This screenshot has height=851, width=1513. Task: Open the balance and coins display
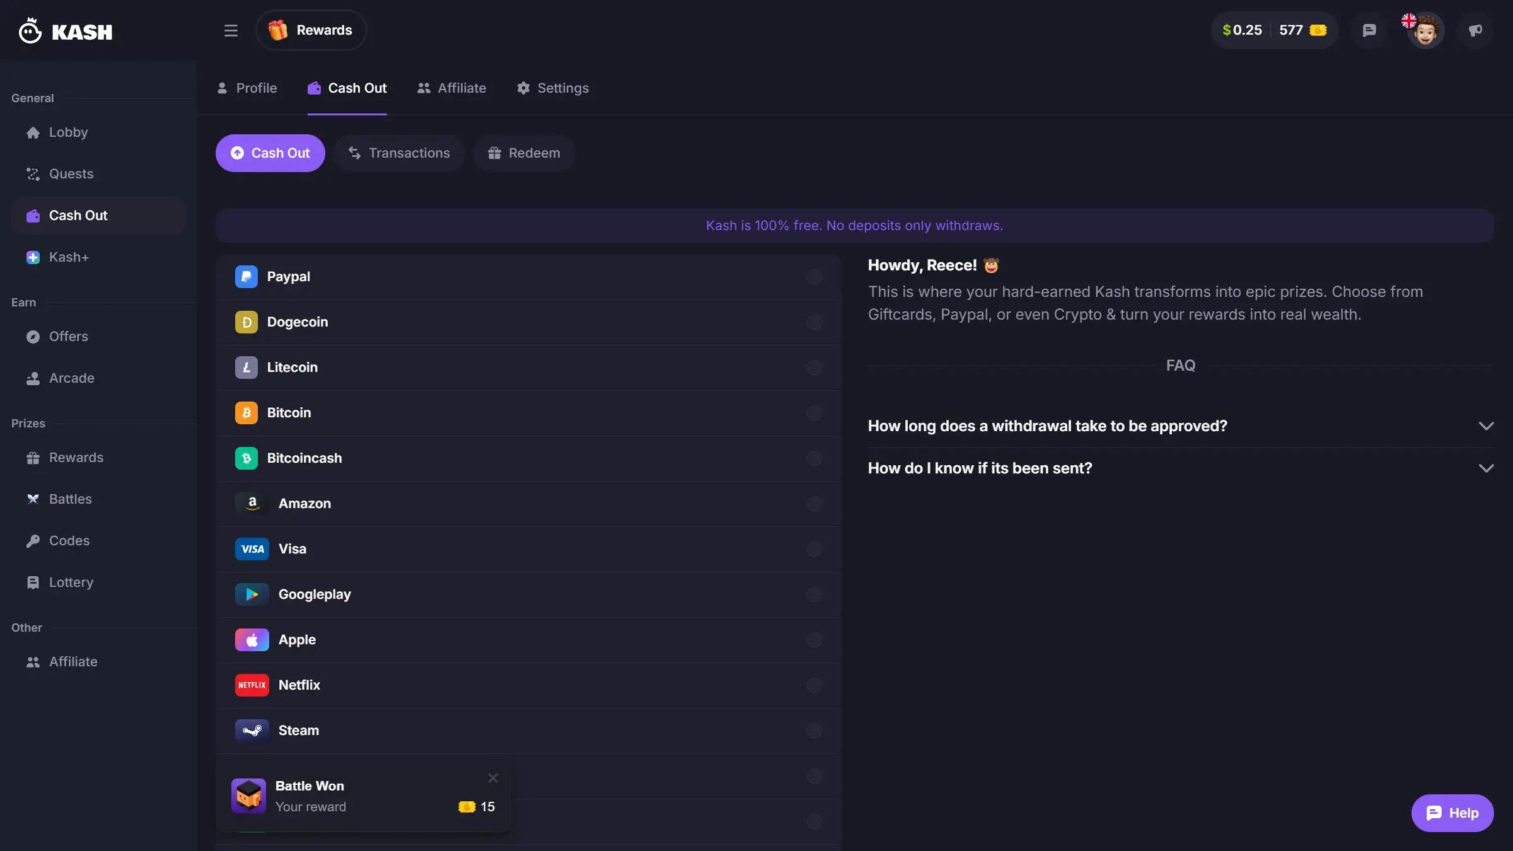pos(1275,30)
